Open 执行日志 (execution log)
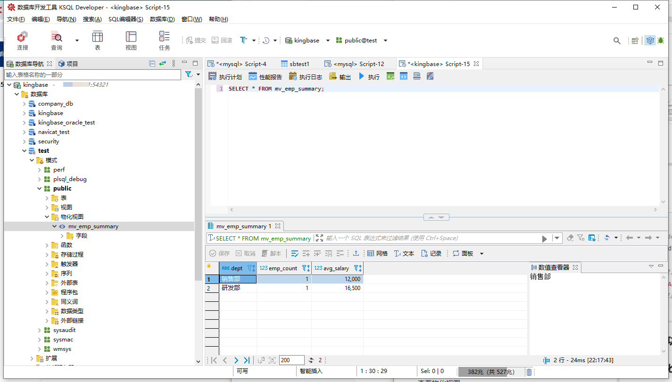Screen dimensions: 672x382 click(306, 76)
